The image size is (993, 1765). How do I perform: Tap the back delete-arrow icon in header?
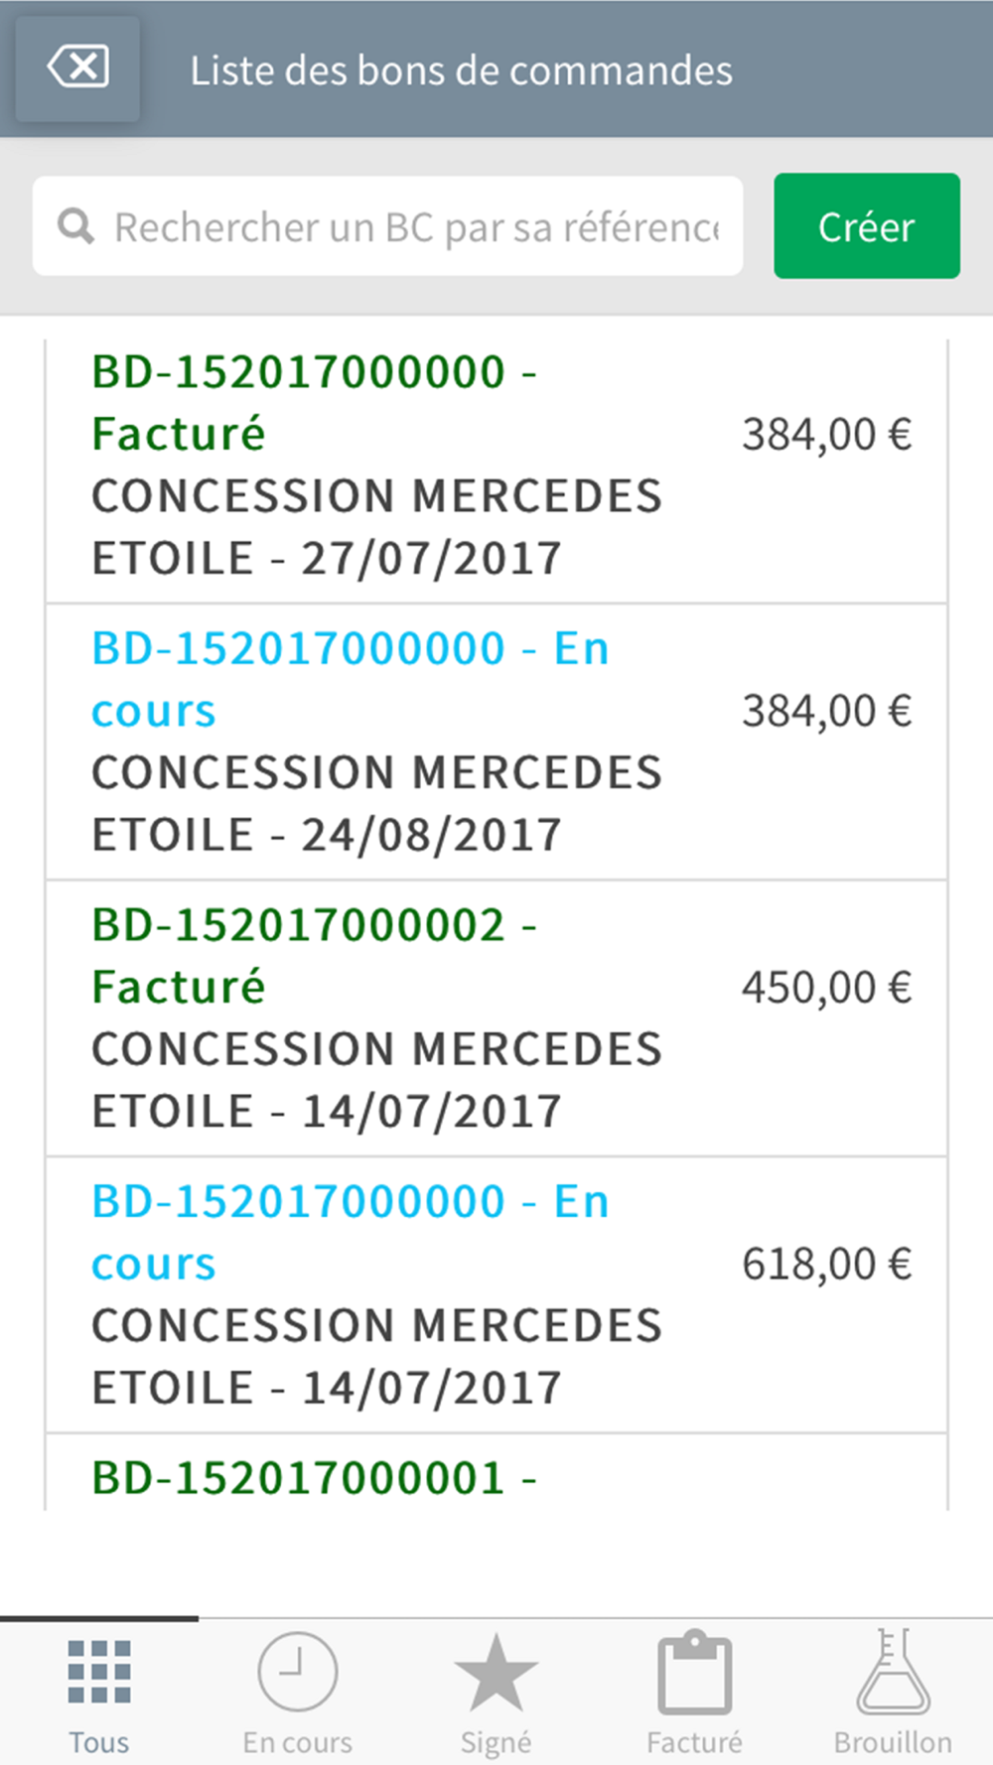pos(77,68)
